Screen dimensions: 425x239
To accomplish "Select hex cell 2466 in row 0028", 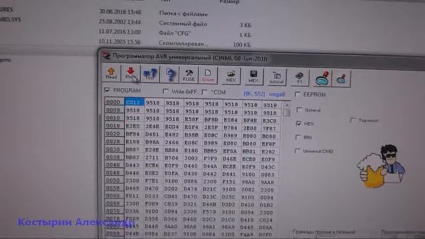I will click(172, 142).
